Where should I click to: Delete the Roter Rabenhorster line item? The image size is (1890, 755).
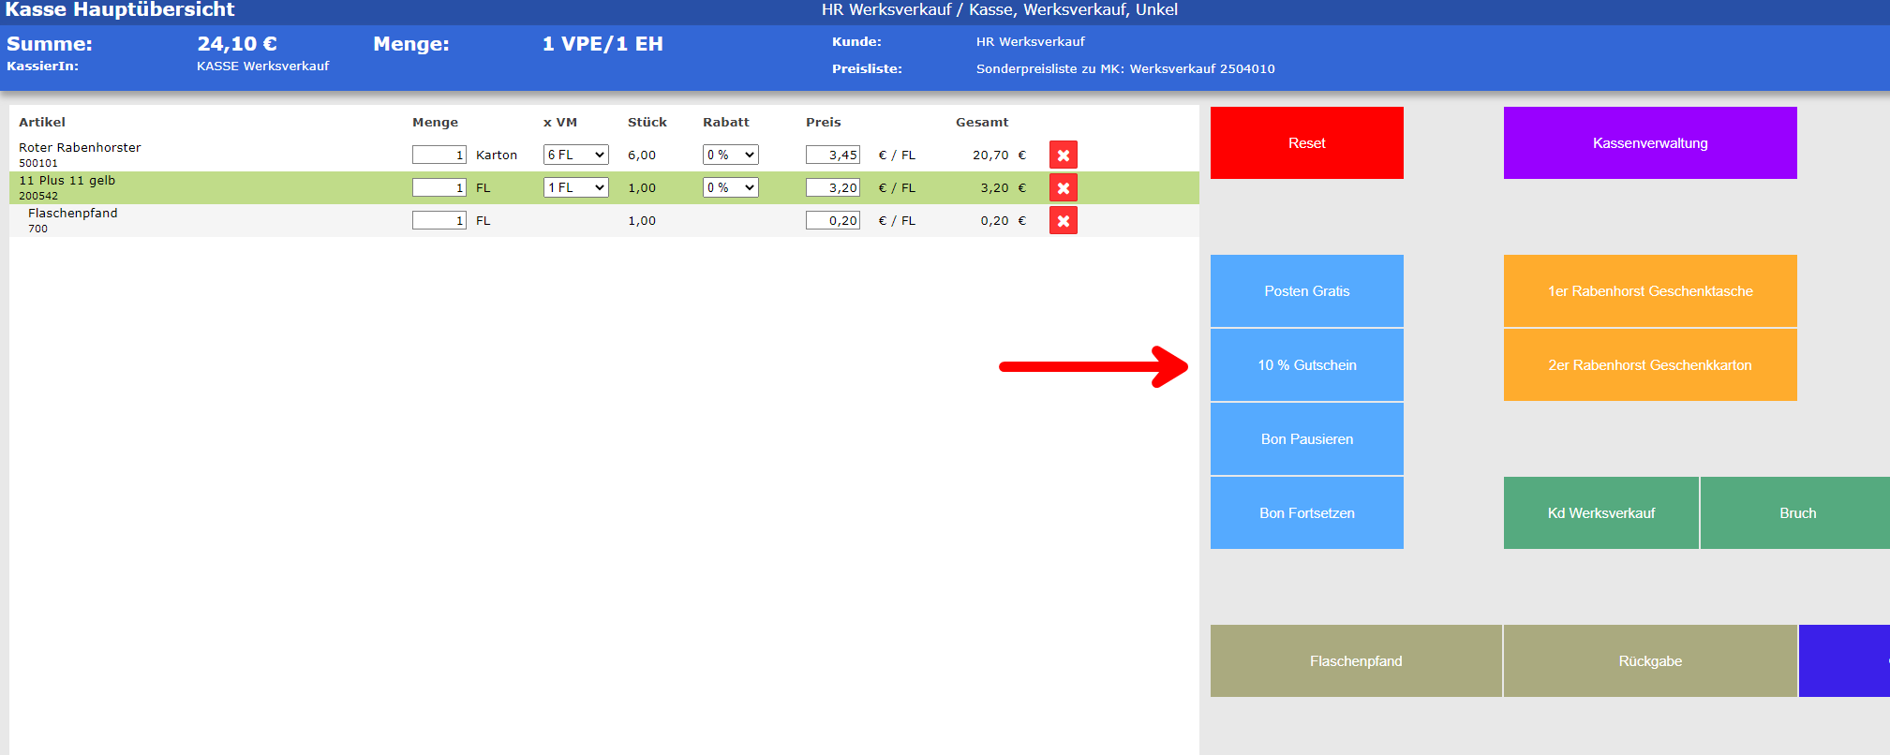click(1063, 155)
